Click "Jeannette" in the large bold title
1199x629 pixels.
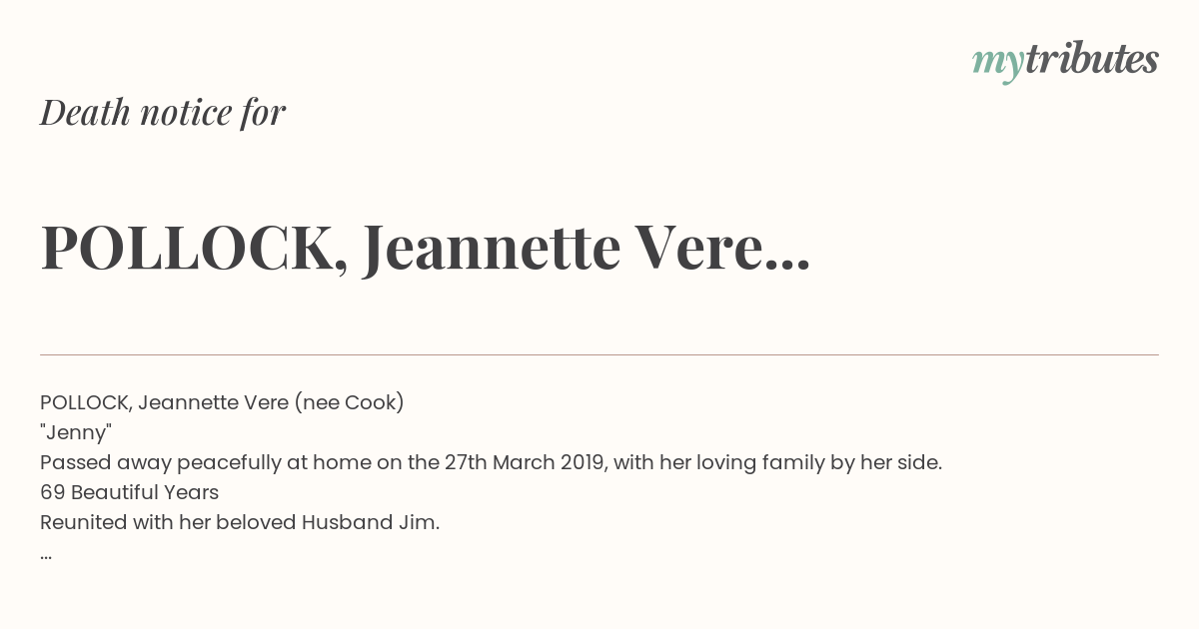coord(492,247)
